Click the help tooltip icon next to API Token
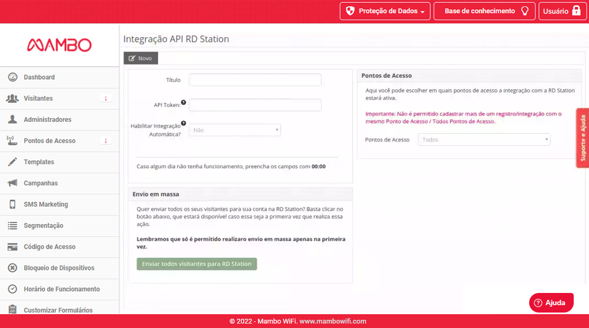Viewport: 589px width, 328px height. coord(183,102)
